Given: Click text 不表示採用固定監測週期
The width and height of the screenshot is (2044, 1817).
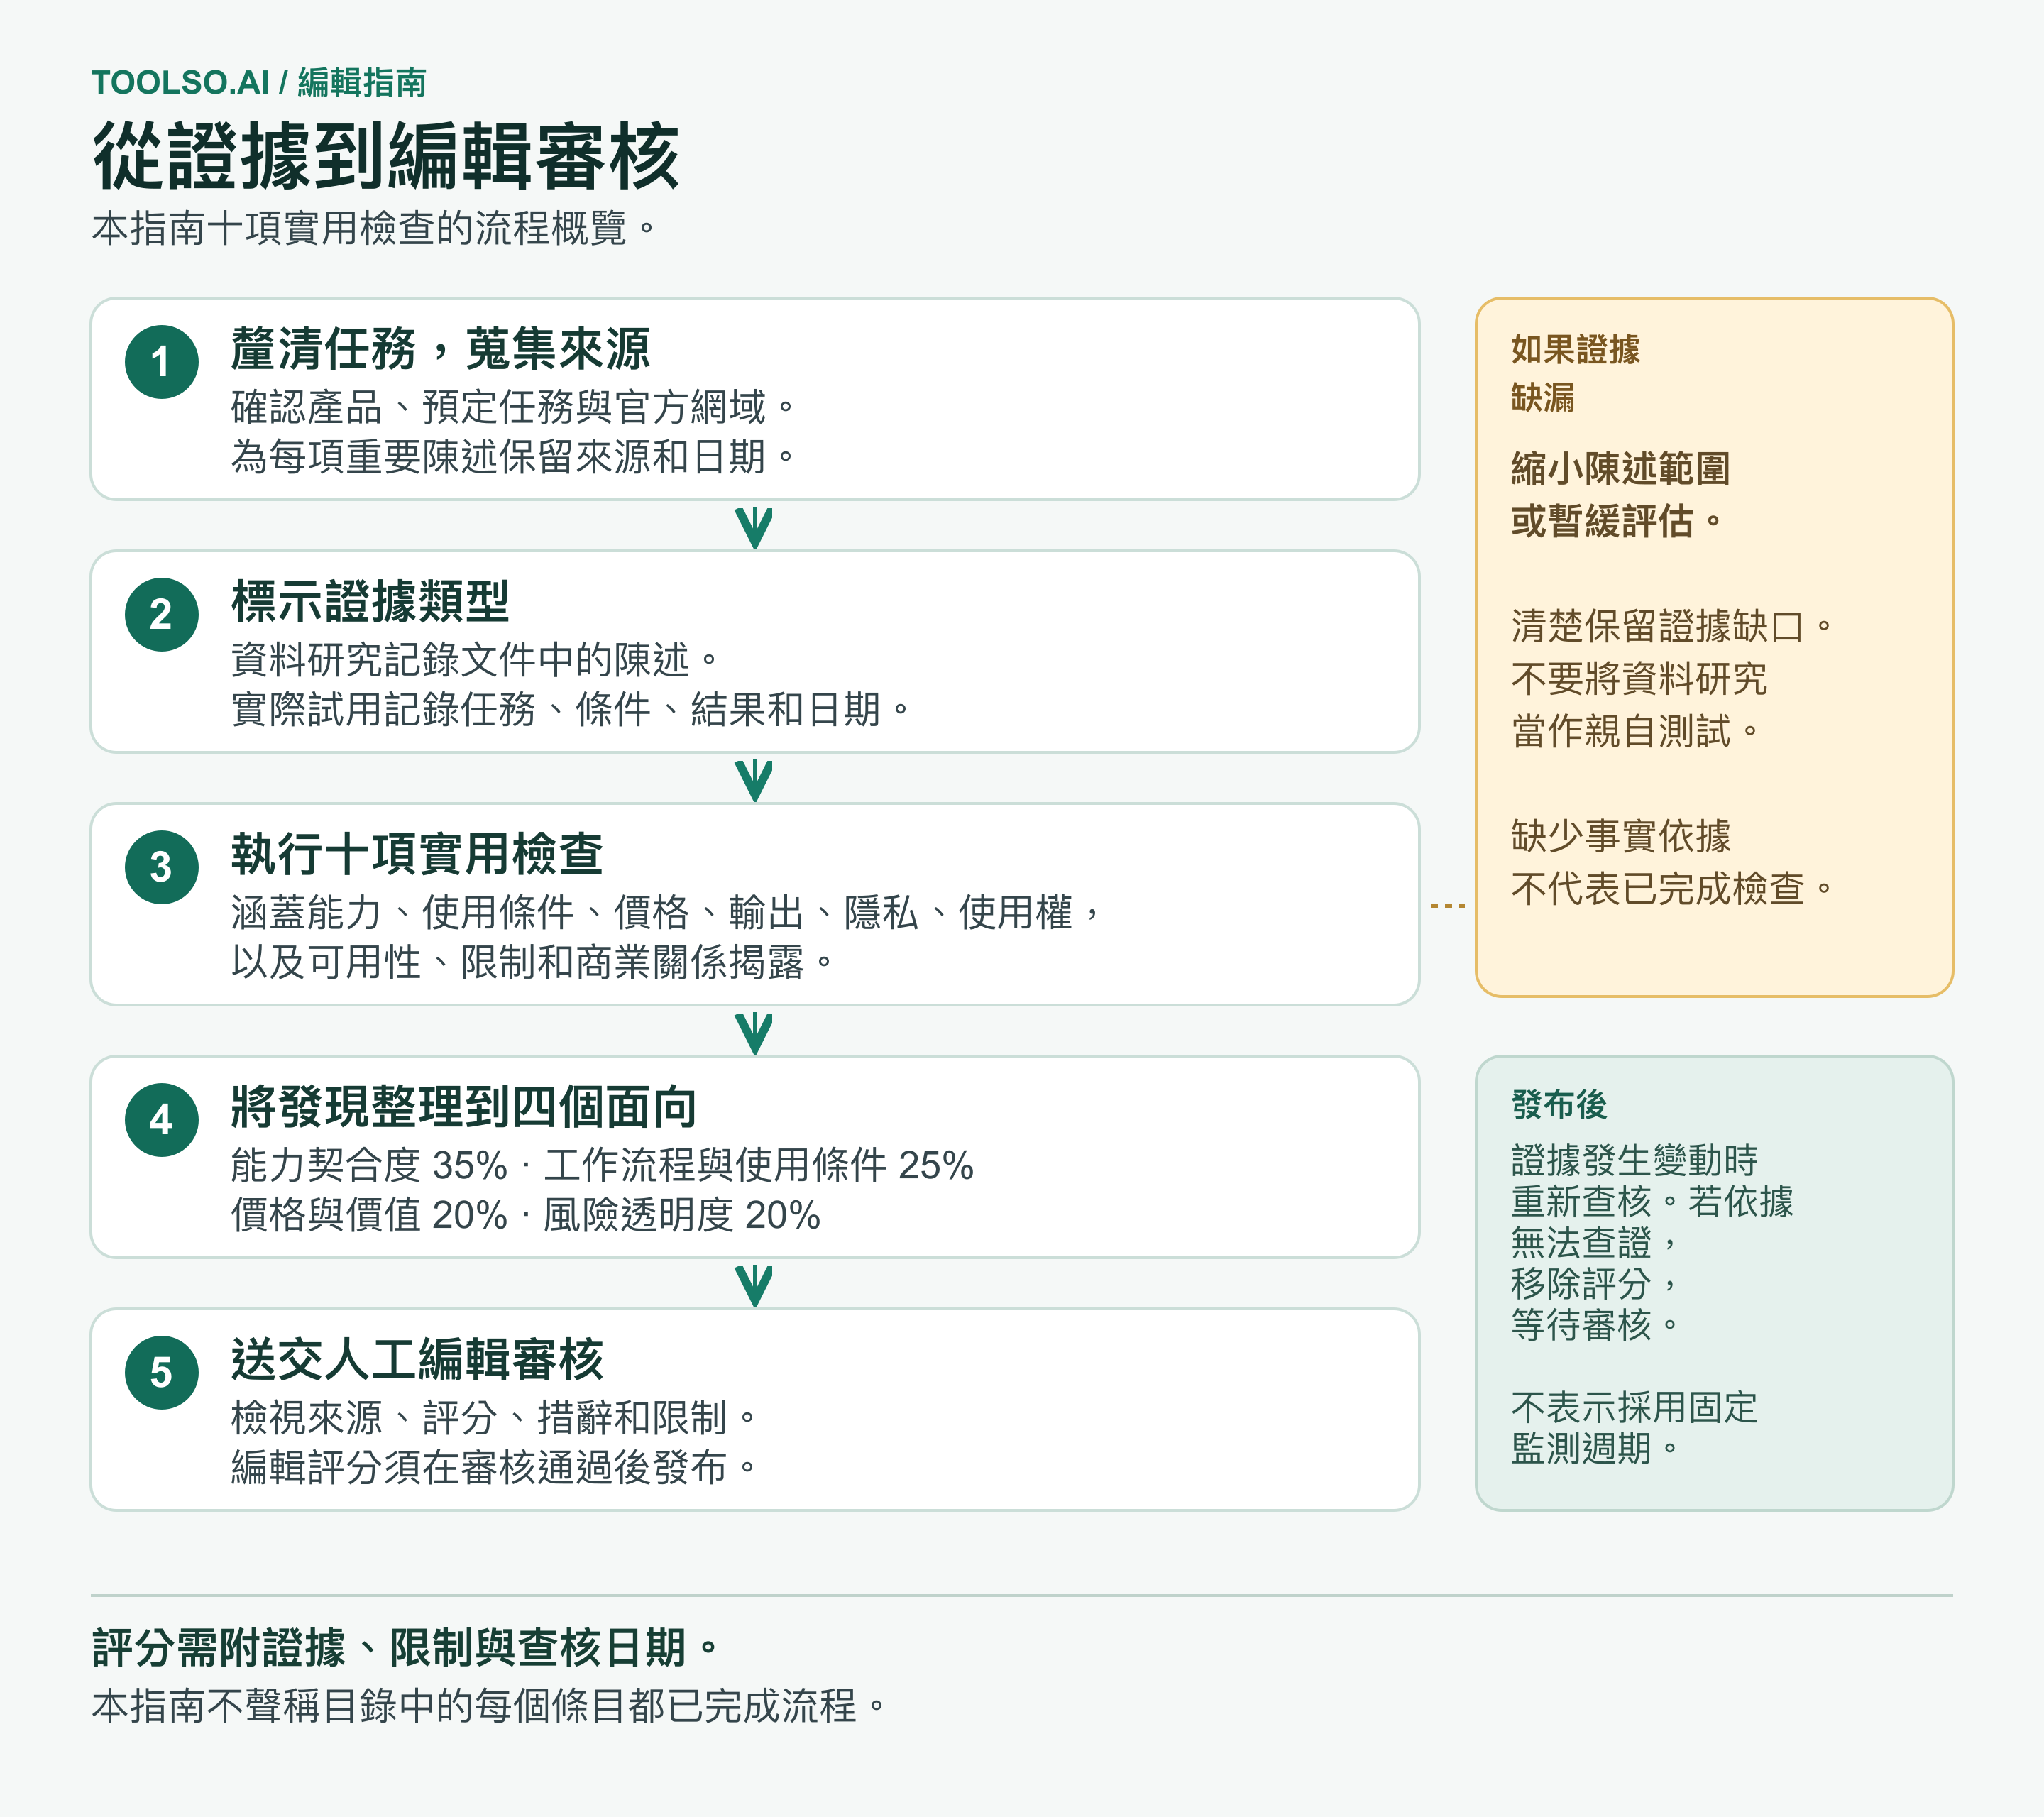Looking at the screenshot, I should 1634,1428.
